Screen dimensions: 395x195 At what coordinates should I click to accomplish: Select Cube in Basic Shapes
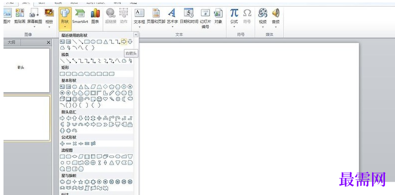pyautogui.click(x=62, y=99)
